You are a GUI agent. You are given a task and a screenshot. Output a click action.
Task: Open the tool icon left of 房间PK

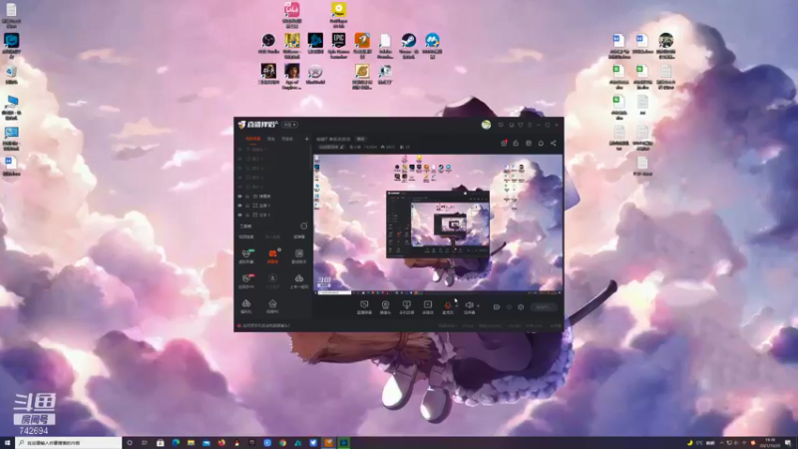(246, 306)
